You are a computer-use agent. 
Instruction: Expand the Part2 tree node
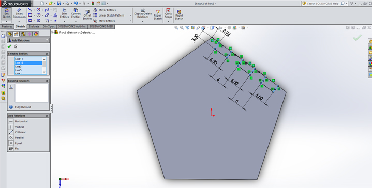[52, 32]
